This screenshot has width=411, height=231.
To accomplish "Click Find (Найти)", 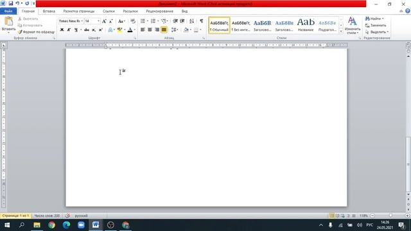I will (374, 19).
